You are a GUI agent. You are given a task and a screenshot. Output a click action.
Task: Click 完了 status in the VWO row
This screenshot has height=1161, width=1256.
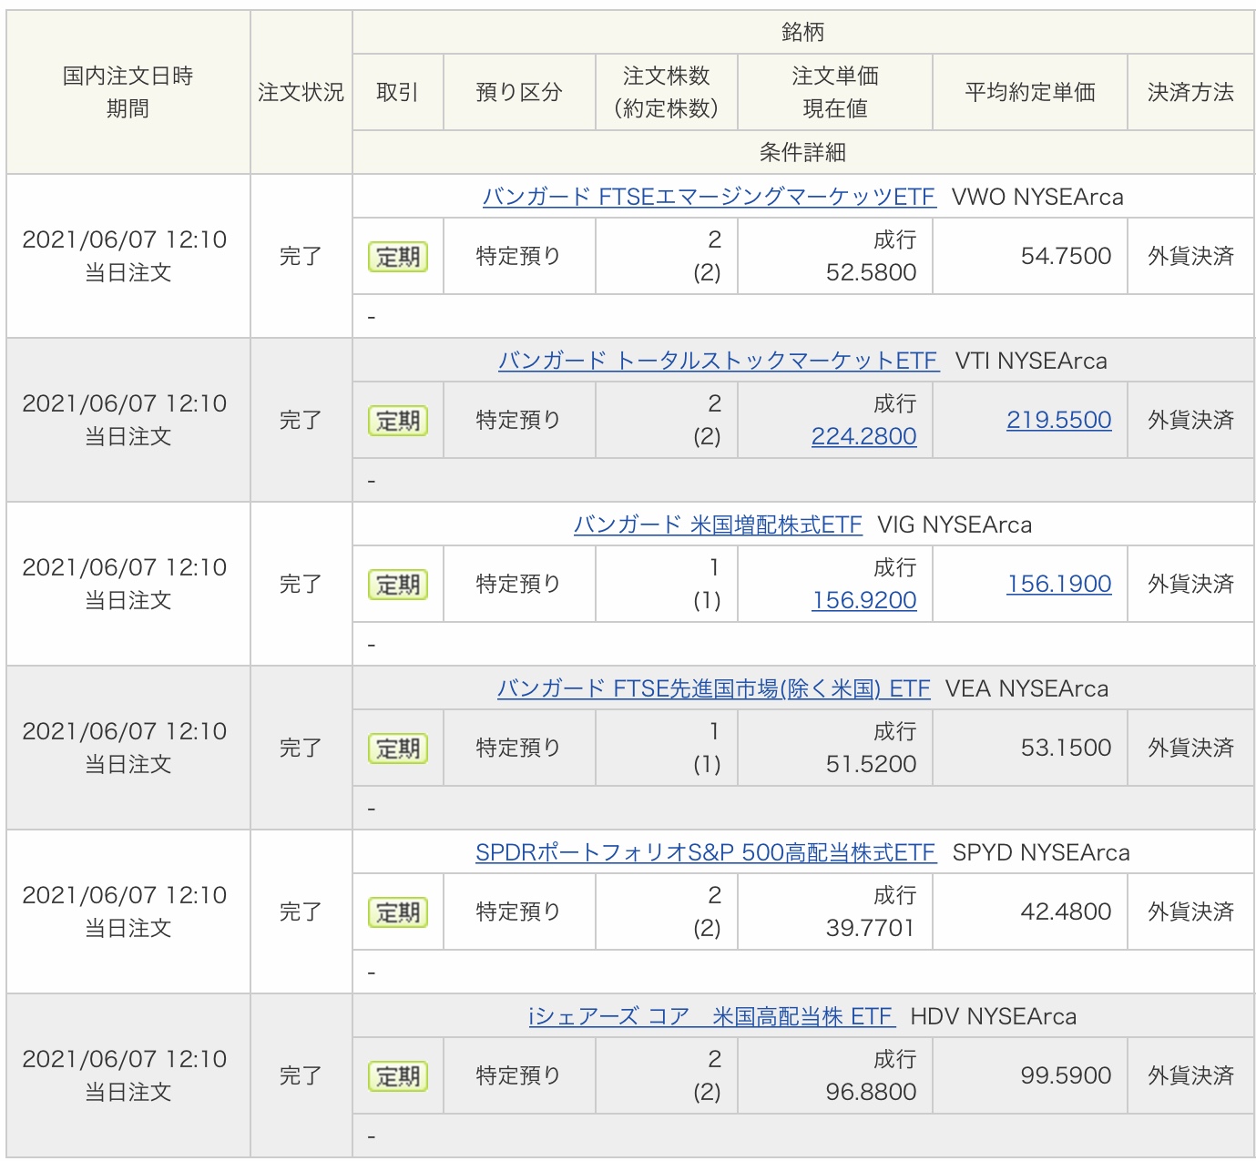pyautogui.click(x=301, y=256)
